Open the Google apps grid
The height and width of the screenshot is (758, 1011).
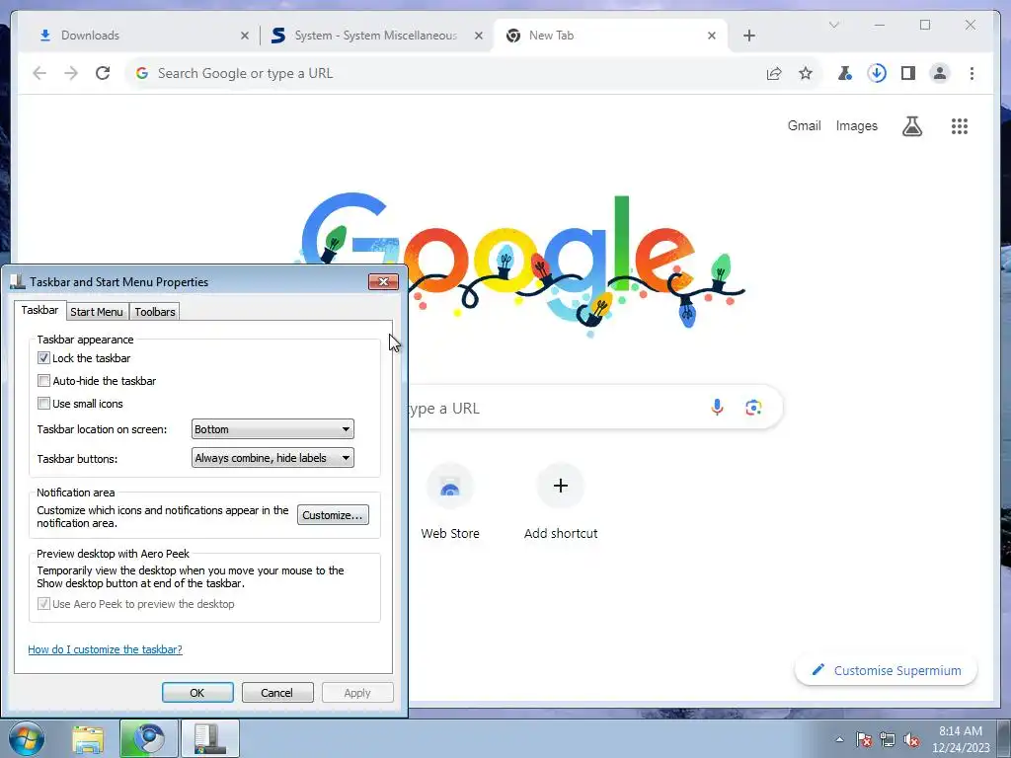pos(960,125)
